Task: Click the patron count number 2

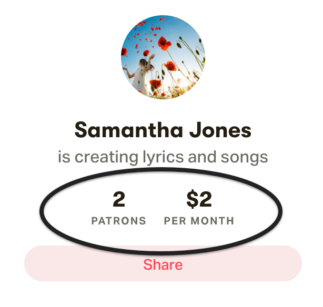Action: coord(119,199)
